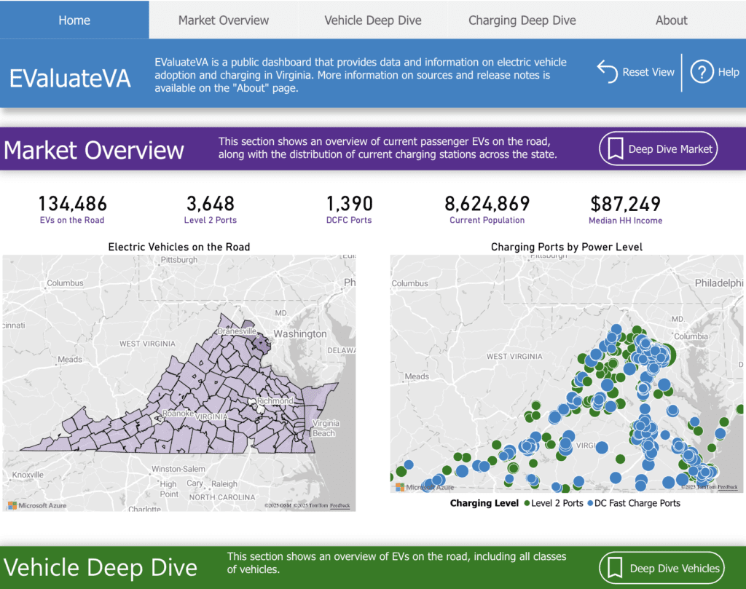746x589 pixels.
Task: Click the Microsoft Azure logo on the EV map
Action: click(12, 505)
